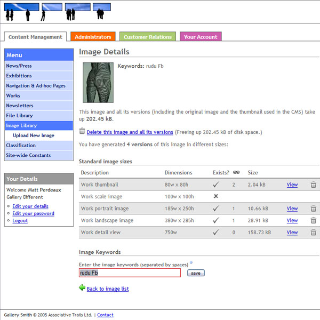Click the 10.66 kB size value
The image size is (320, 320).
(258, 209)
